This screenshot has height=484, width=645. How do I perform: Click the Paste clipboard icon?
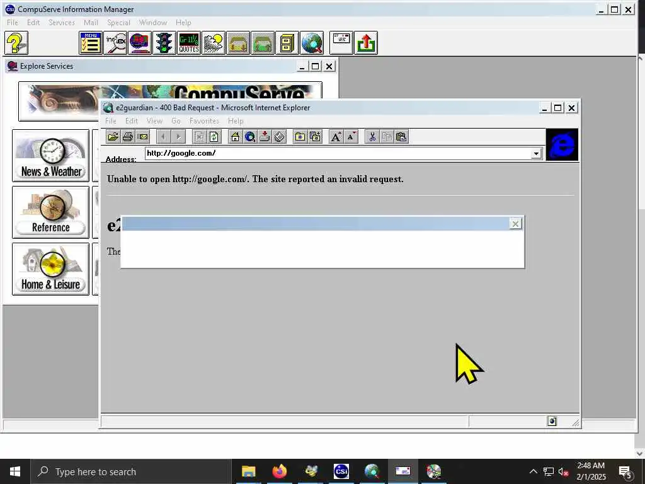coord(401,137)
